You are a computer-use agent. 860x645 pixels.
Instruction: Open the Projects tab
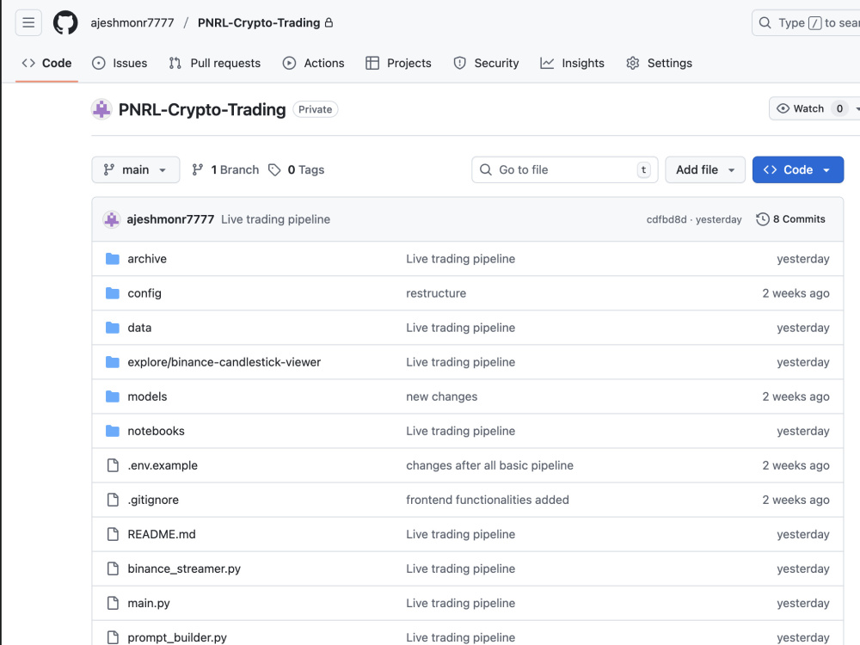[x=398, y=63]
